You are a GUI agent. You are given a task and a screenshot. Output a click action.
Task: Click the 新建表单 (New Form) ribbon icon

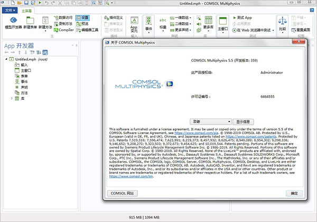pyautogui.click(x=30, y=22)
